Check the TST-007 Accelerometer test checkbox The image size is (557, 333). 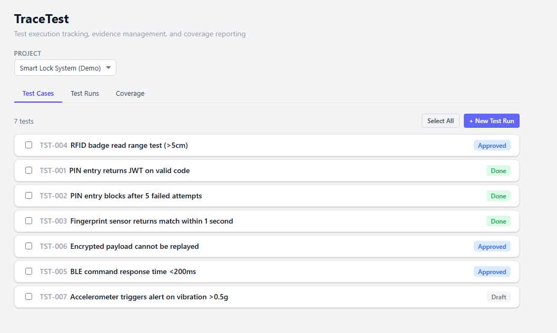(x=29, y=296)
